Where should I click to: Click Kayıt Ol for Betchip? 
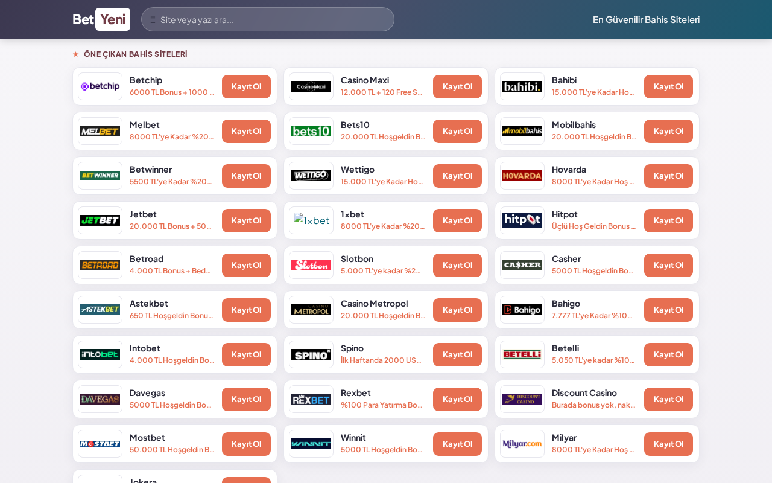pyautogui.click(x=246, y=86)
